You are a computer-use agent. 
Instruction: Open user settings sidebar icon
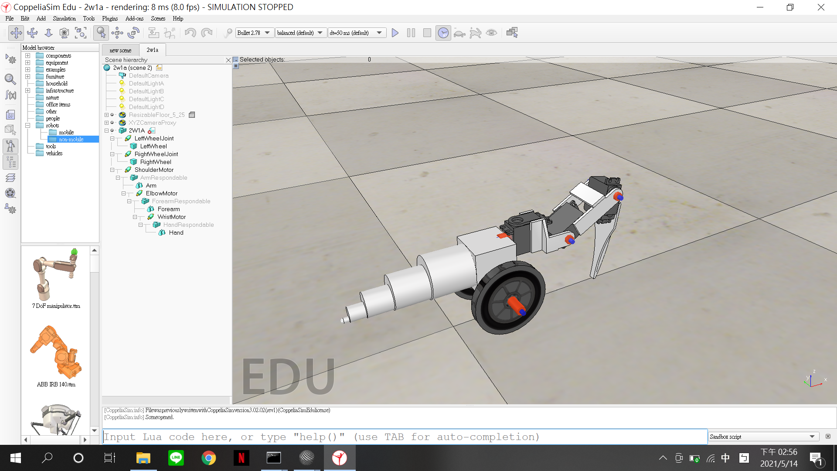click(x=10, y=209)
